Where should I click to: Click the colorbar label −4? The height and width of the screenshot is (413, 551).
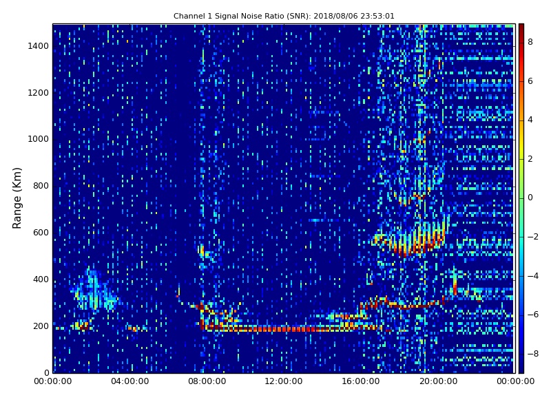pyautogui.click(x=533, y=276)
